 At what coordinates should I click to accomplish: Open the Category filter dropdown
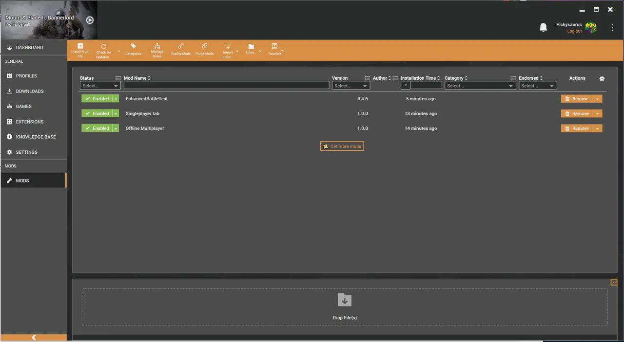(x=479, y=86)
